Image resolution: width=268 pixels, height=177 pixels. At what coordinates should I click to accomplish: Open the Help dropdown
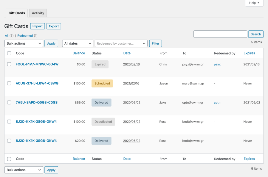254,3
